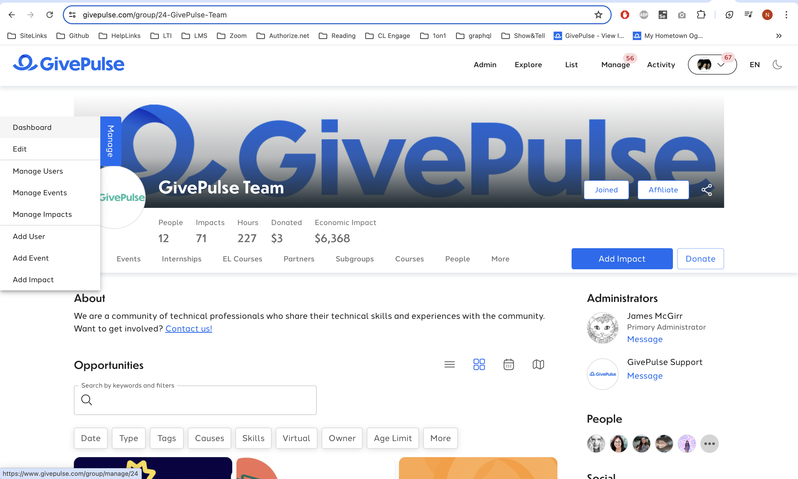
Task: Bookmark this page with star icon
Action: pyautogui.click(x=598, y=15)
